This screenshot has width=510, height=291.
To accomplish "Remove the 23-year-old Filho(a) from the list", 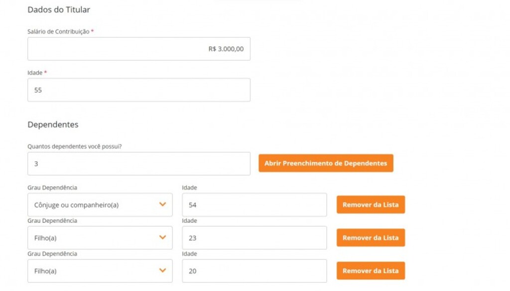I will [x=371, y=238].
